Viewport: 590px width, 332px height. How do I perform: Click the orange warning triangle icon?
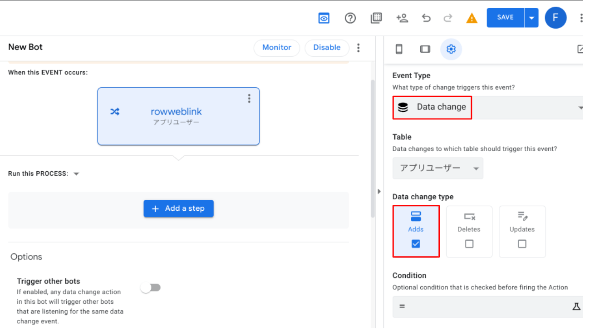472,18
